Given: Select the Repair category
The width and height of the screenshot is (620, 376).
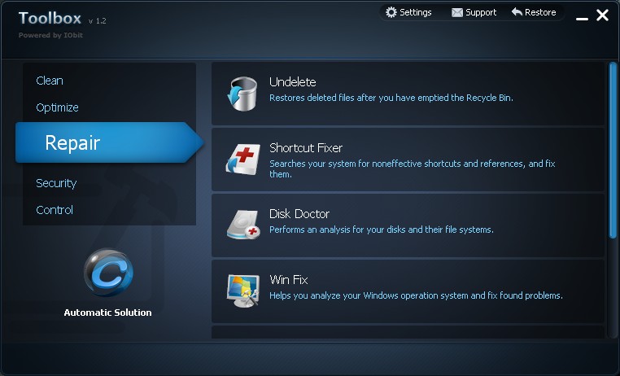Looking at the screenshot, I should click(109, 142).
